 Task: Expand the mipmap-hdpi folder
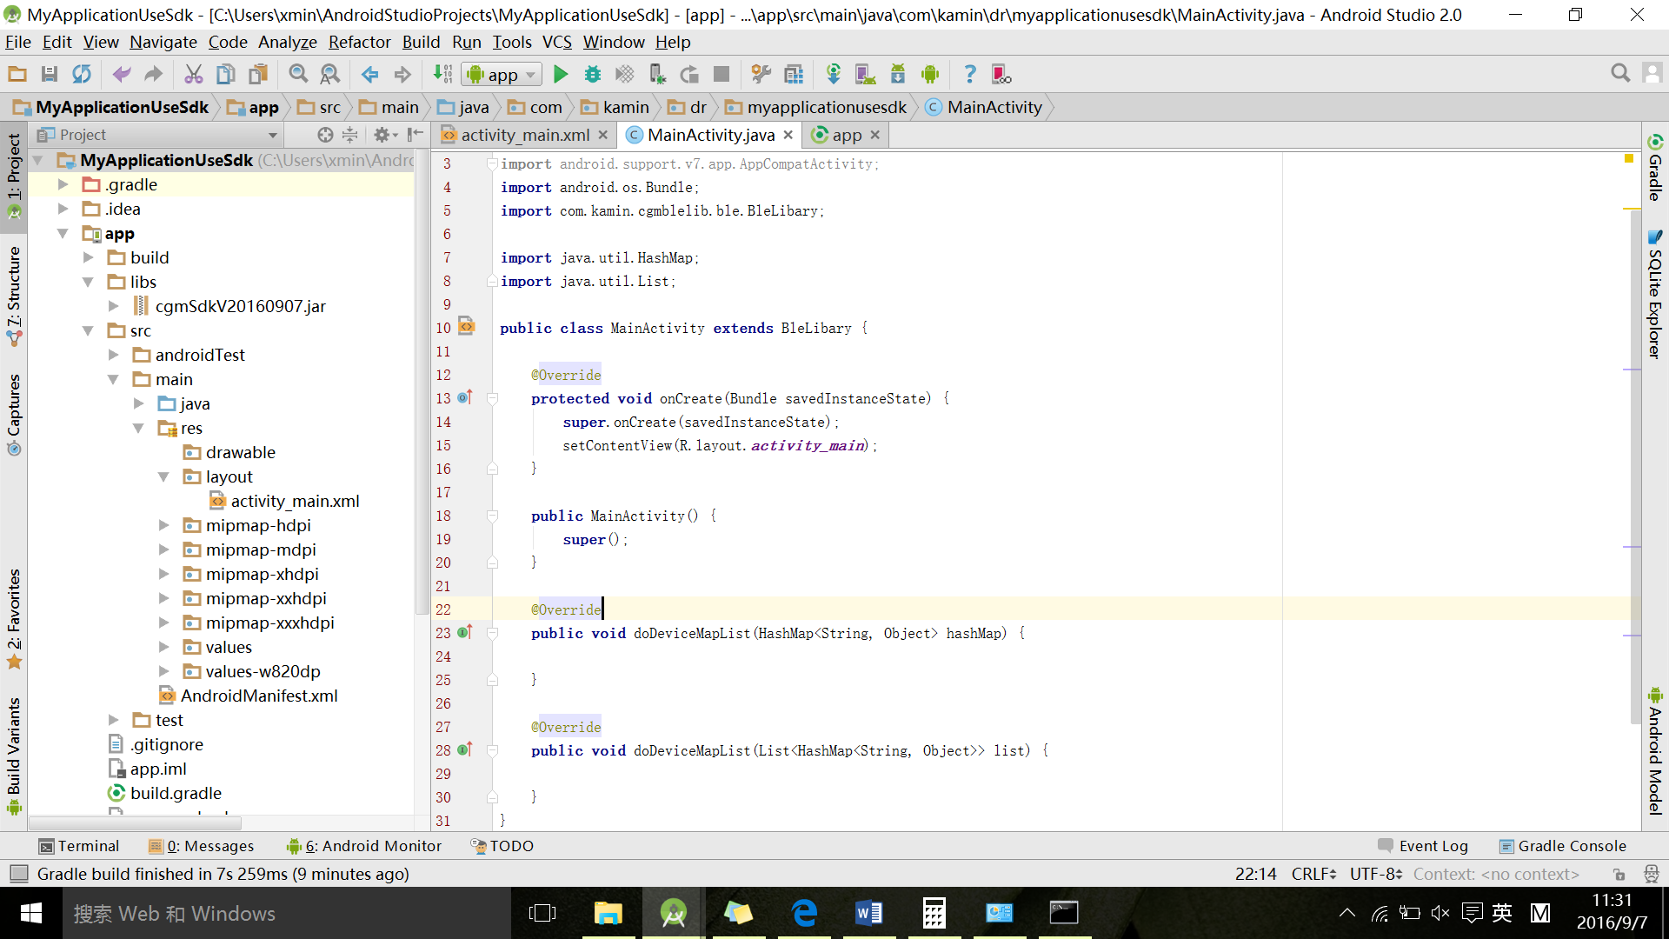point(163,525)
